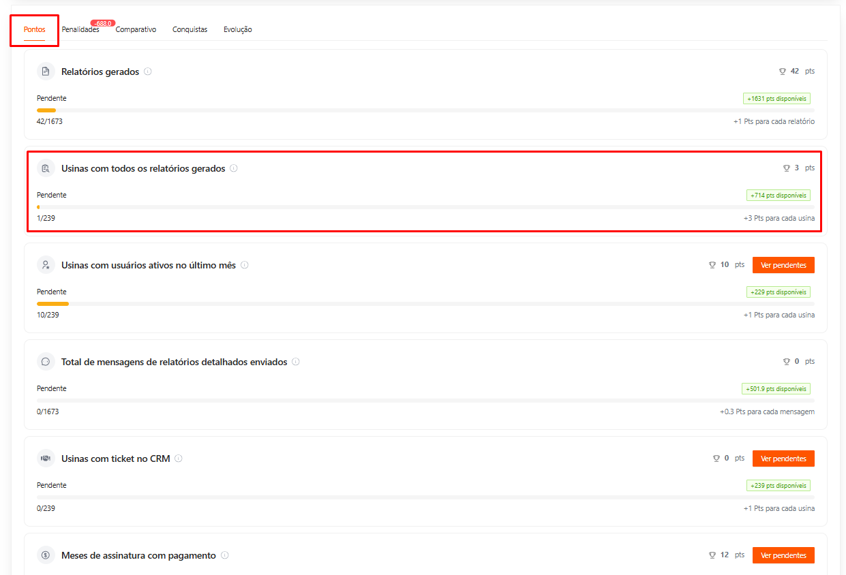Click the -688.0 penalty badge
Viewport: 846px width, 575px height.
(103, 23)
